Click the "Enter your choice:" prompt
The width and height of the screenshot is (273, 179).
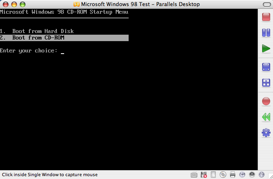(29, 51)
